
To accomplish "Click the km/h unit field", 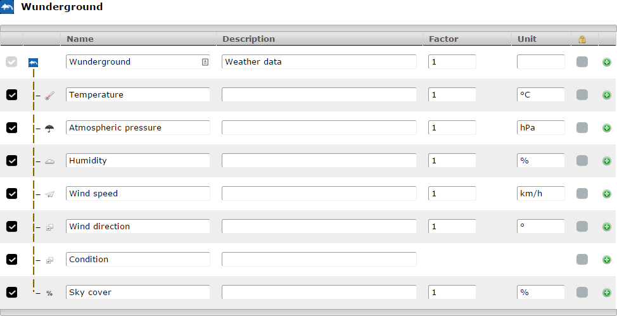I will pos(540,194).
